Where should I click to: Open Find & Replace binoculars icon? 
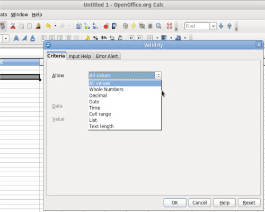[126, 26]
